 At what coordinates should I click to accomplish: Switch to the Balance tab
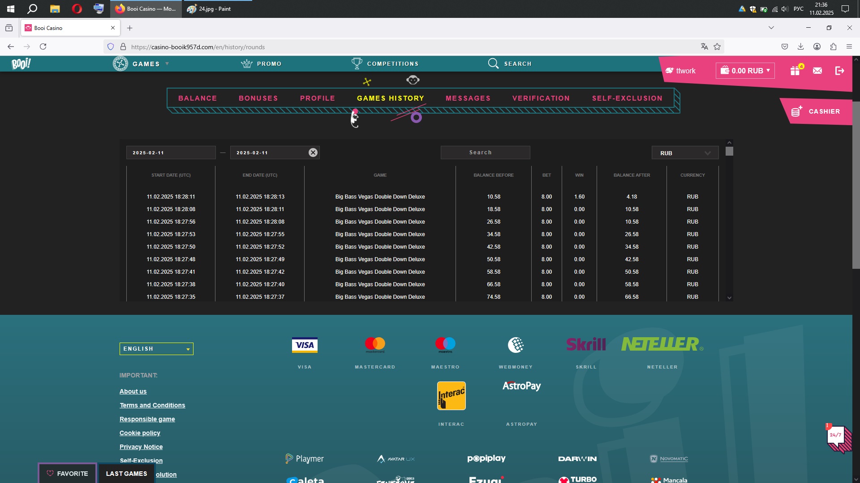click(198, 98)
